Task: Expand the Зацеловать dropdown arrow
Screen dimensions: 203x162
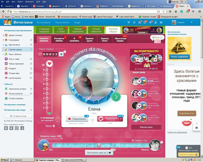Action: pos(121,118)
